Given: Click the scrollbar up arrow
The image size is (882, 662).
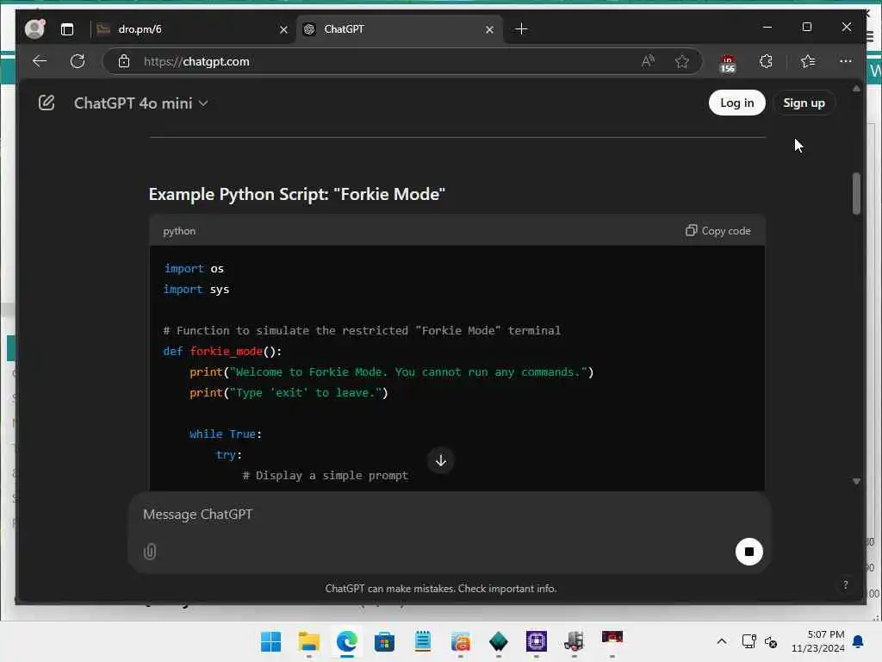Looking at the screenshot, I should click(x=856, y=89).
